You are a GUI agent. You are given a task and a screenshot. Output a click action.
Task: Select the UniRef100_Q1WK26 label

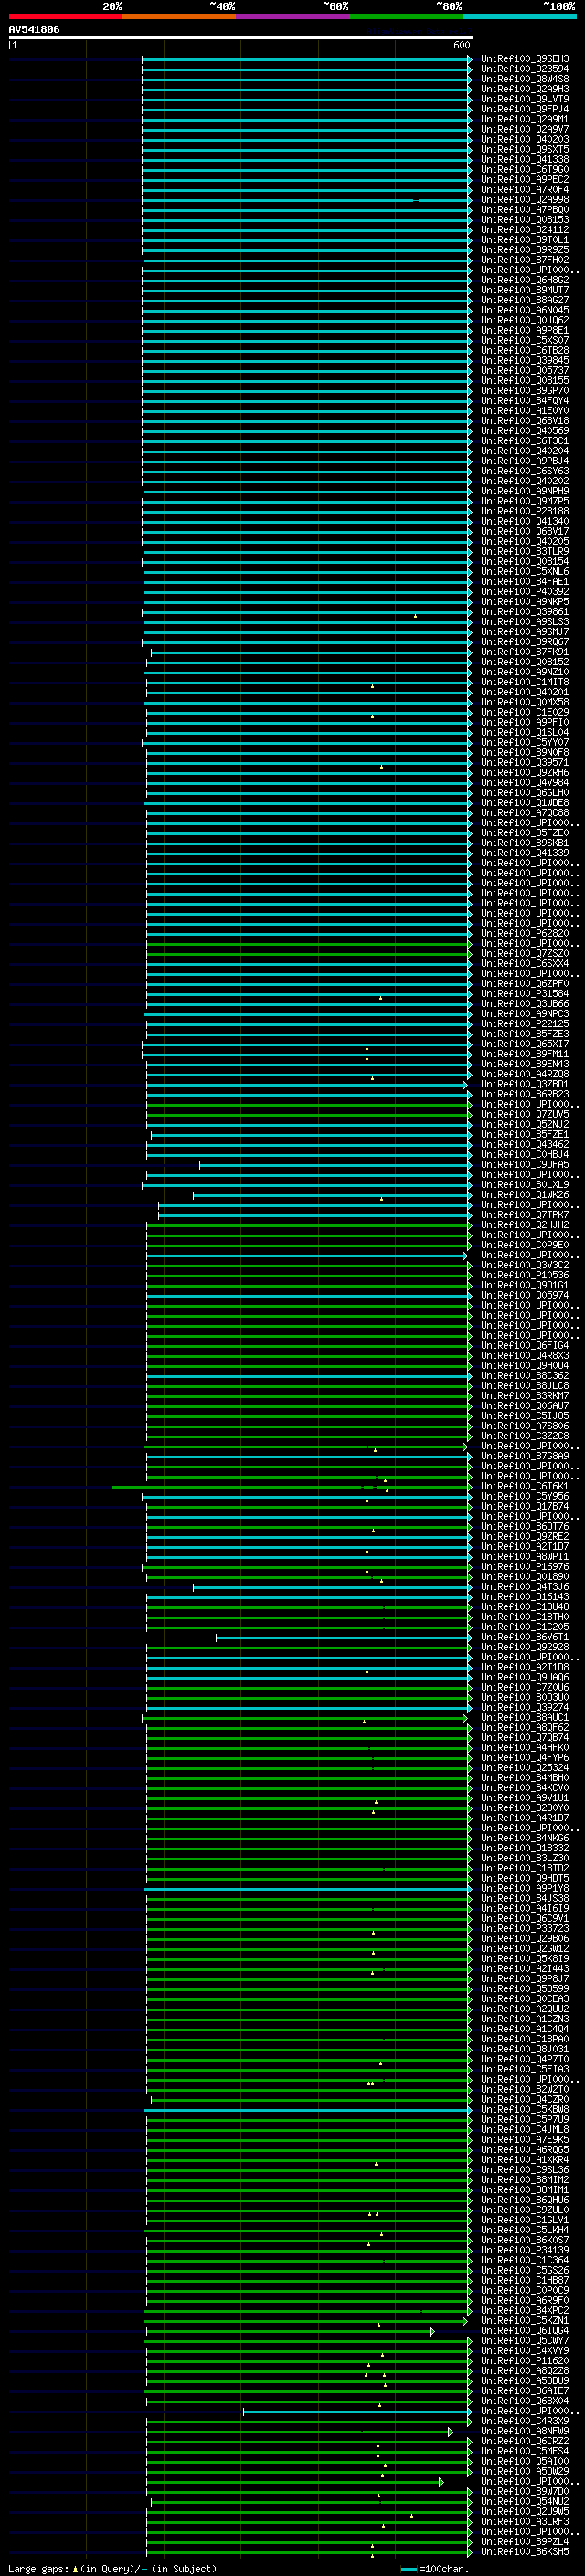(x=524, y=1194)
